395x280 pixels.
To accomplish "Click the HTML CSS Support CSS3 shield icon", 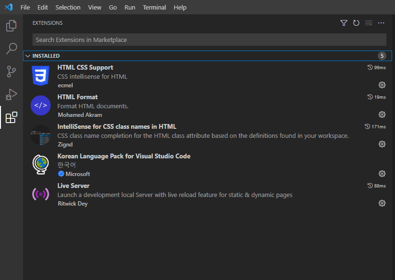I will click(x=41, y=76).
